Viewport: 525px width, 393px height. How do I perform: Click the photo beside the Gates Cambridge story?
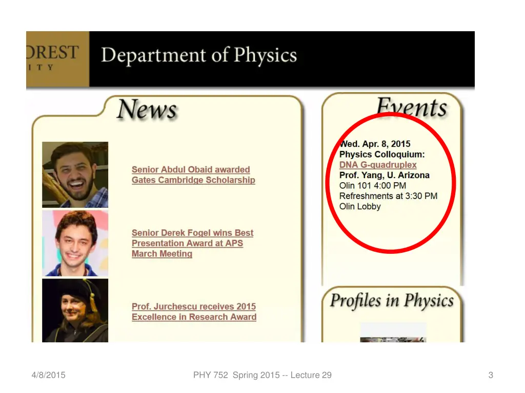[x=75, y=174]
